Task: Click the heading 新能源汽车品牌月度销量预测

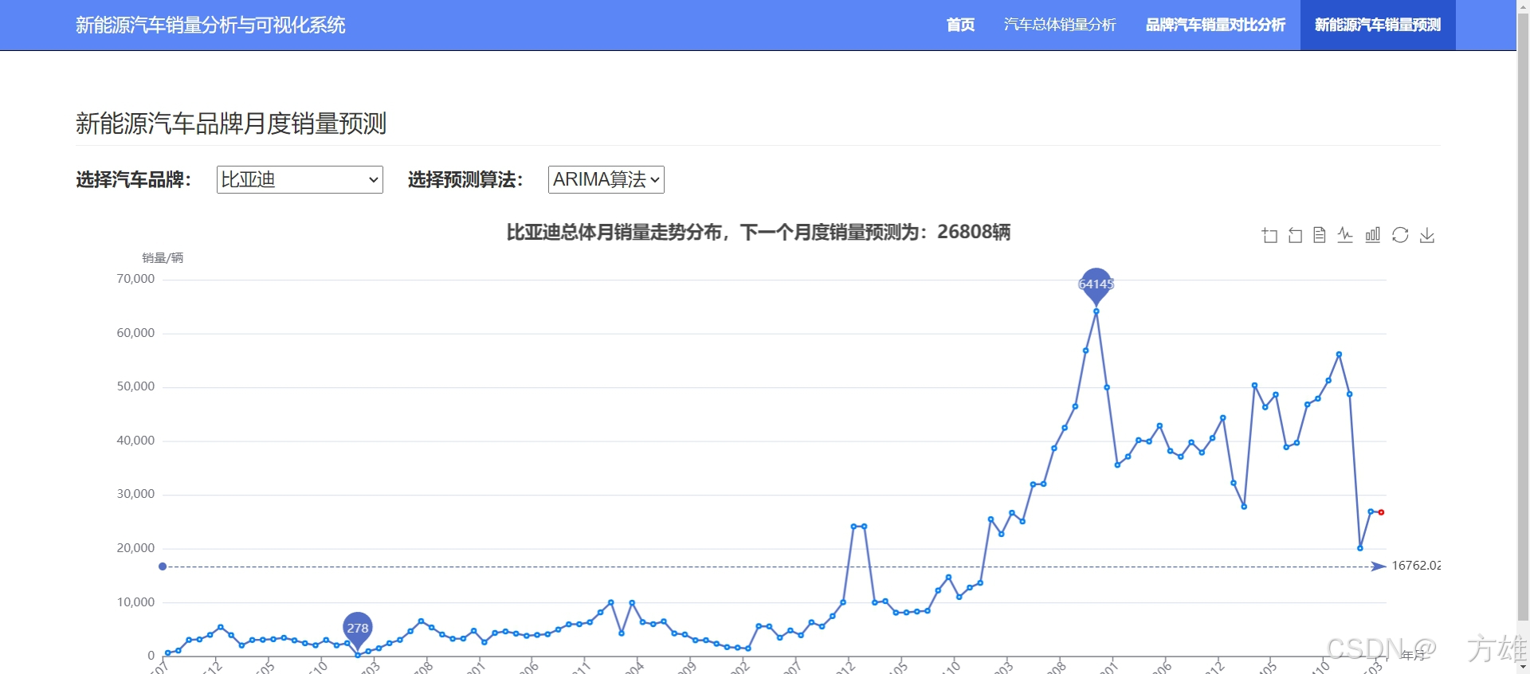Action: [x=231, y=123]
